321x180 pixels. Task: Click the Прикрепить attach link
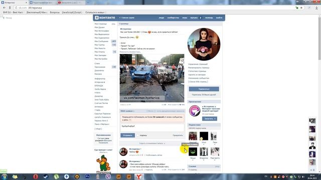[178, 135]
